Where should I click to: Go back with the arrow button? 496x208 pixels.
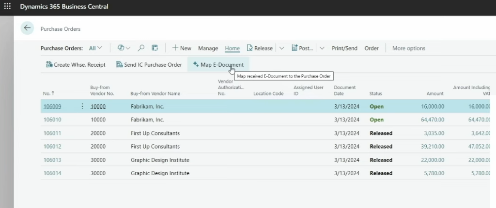[x=27, y=28]
